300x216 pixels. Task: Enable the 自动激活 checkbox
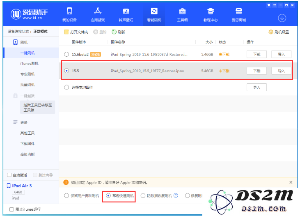(9, 175)
